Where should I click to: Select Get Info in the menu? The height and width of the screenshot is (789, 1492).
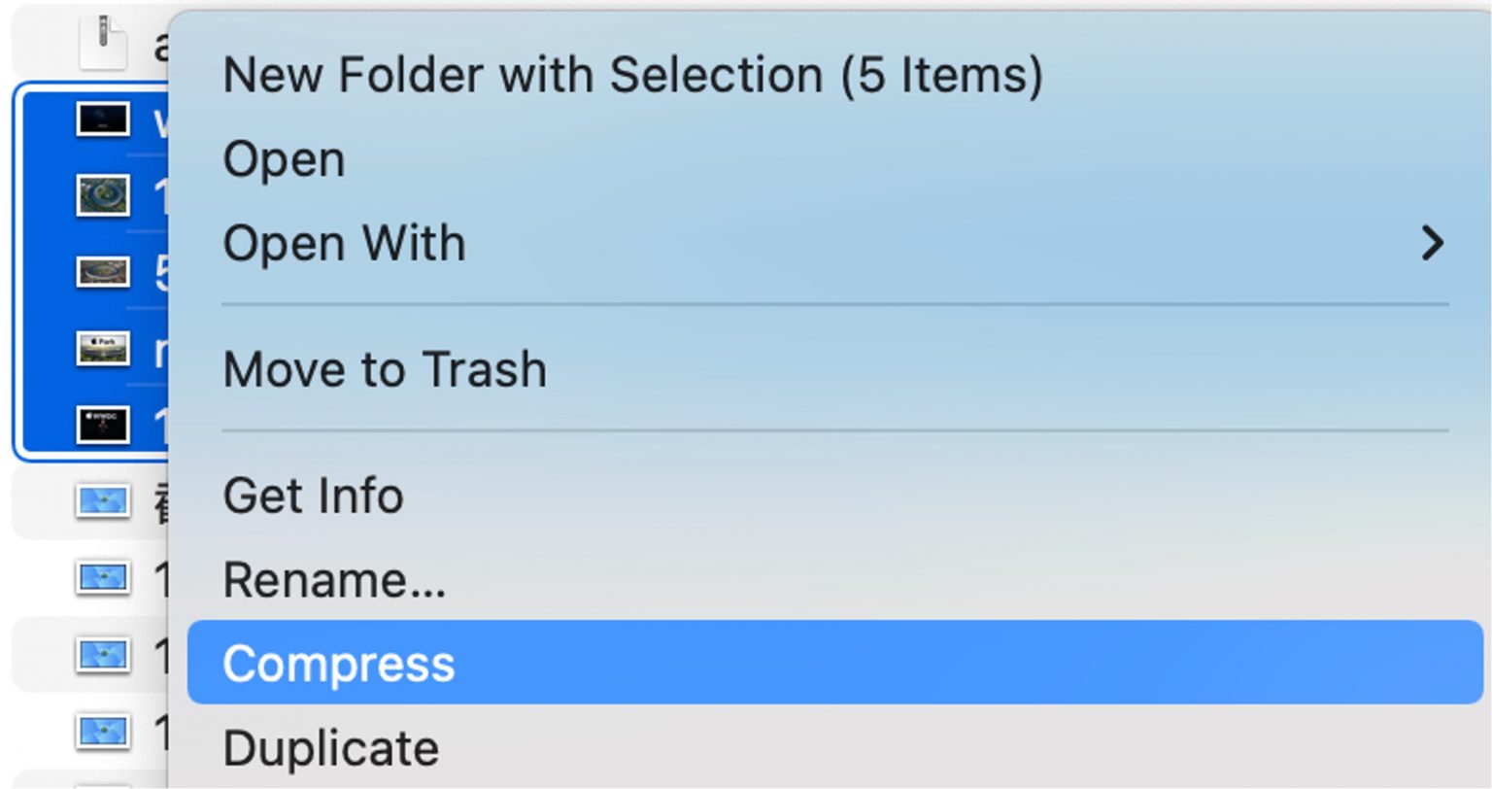[313, 496]
